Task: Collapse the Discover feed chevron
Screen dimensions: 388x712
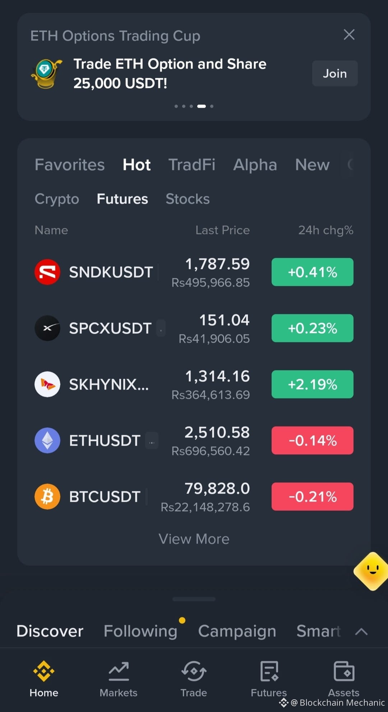Action: tap(361, 631)
